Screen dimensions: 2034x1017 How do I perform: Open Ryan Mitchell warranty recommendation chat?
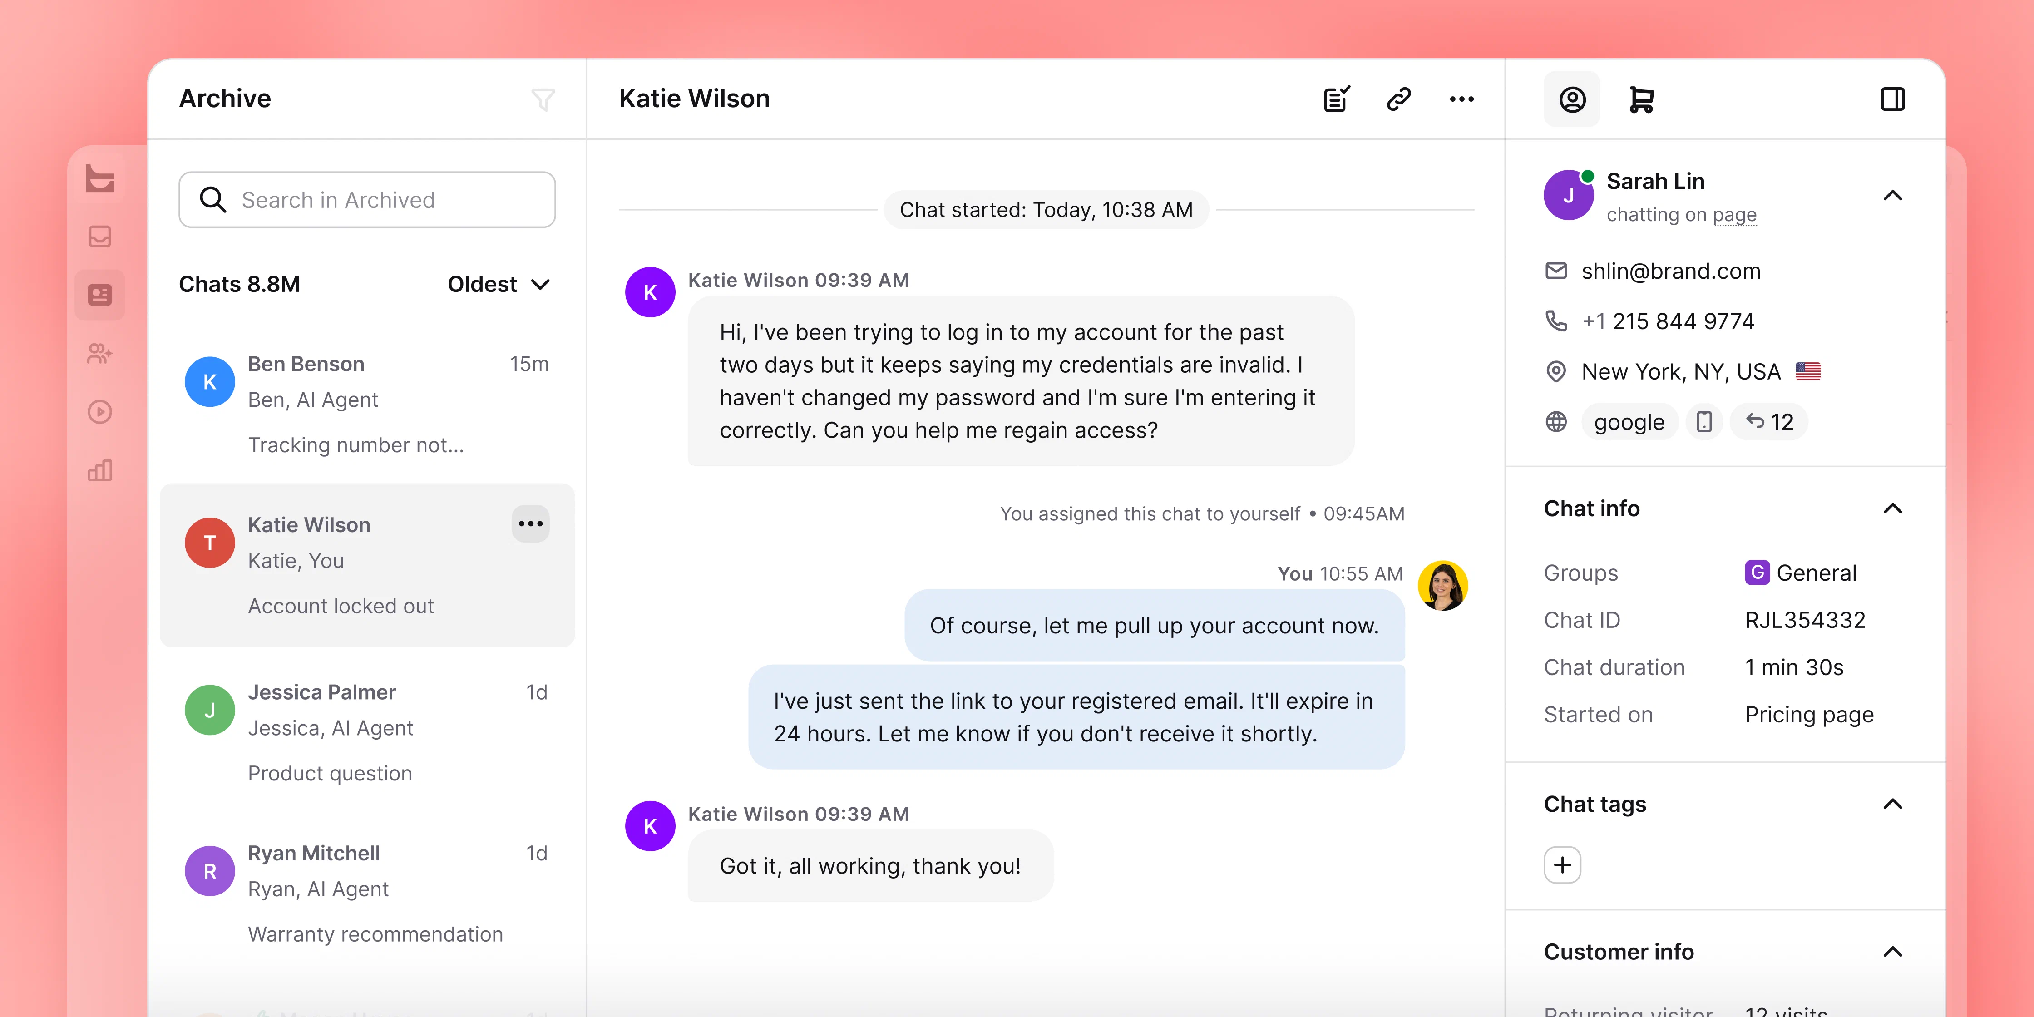click(367, 893)
